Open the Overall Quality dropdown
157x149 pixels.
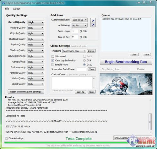click(36, 22)
